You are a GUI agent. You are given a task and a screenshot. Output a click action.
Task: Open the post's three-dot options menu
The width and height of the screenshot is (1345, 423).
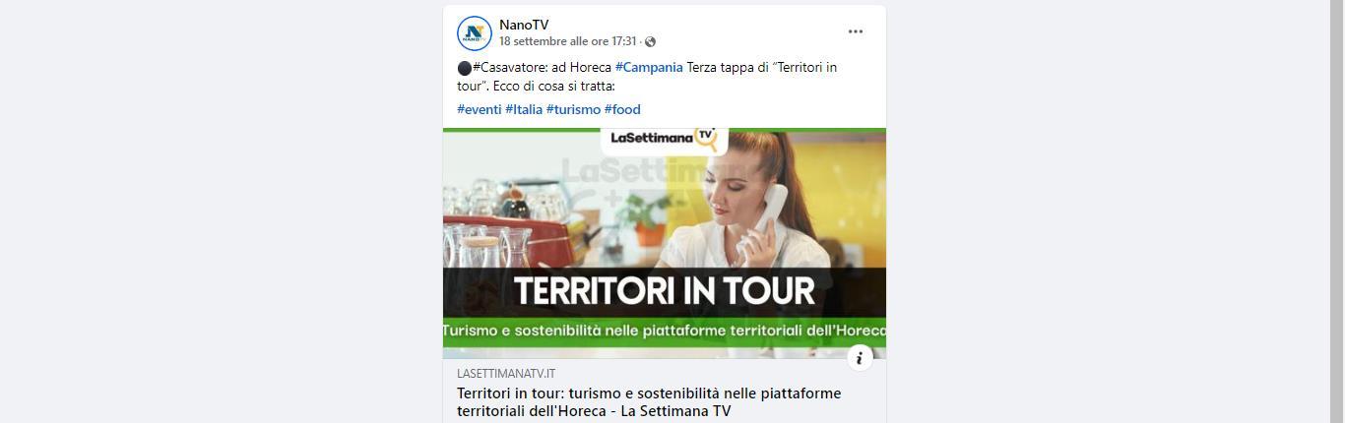click(x=856, y=31)
